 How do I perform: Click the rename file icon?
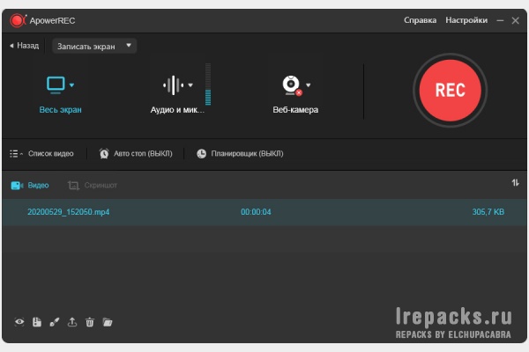(37, 322)
